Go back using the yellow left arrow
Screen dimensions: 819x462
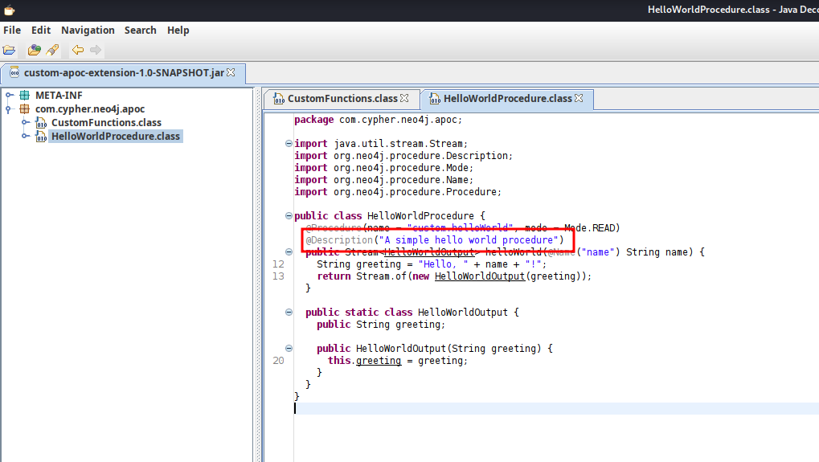coord(77,50)
